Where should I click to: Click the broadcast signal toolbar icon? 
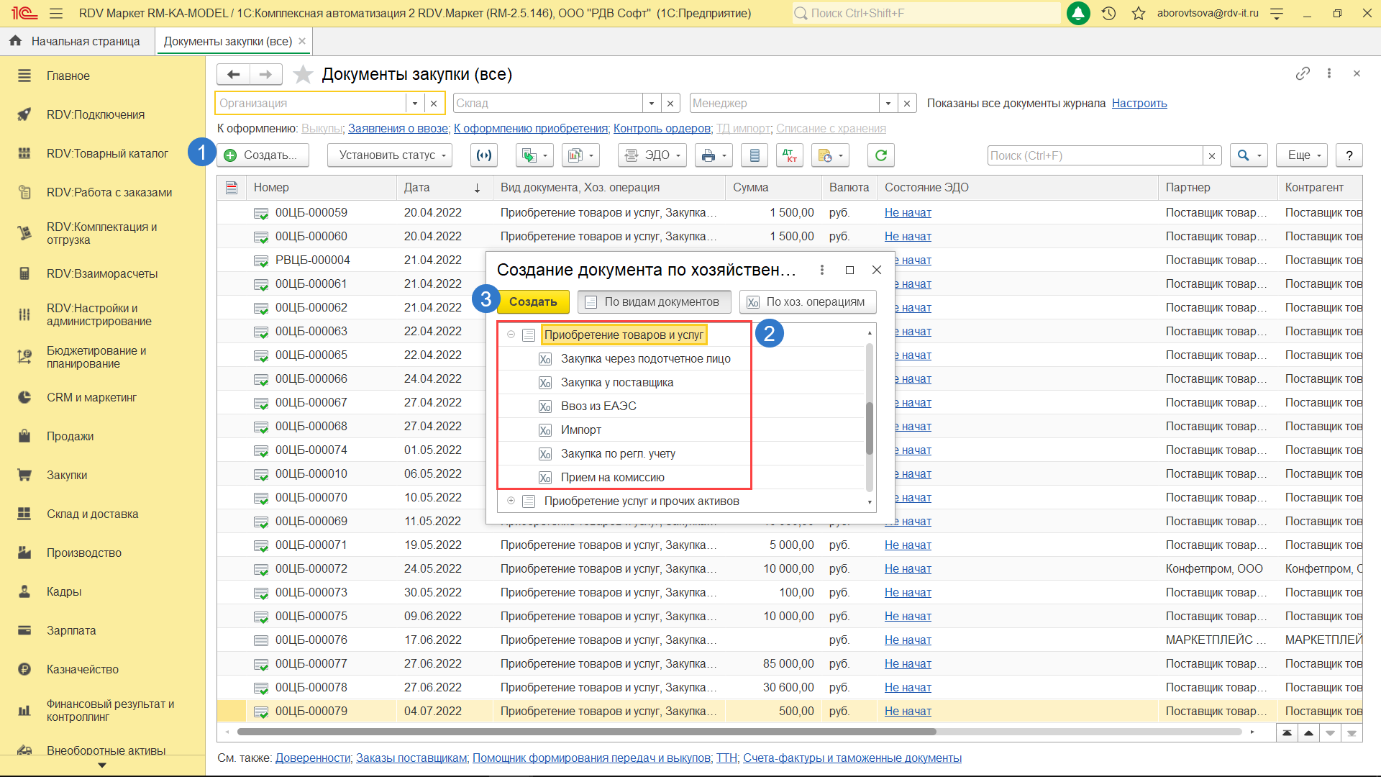[x=485, y=155]
